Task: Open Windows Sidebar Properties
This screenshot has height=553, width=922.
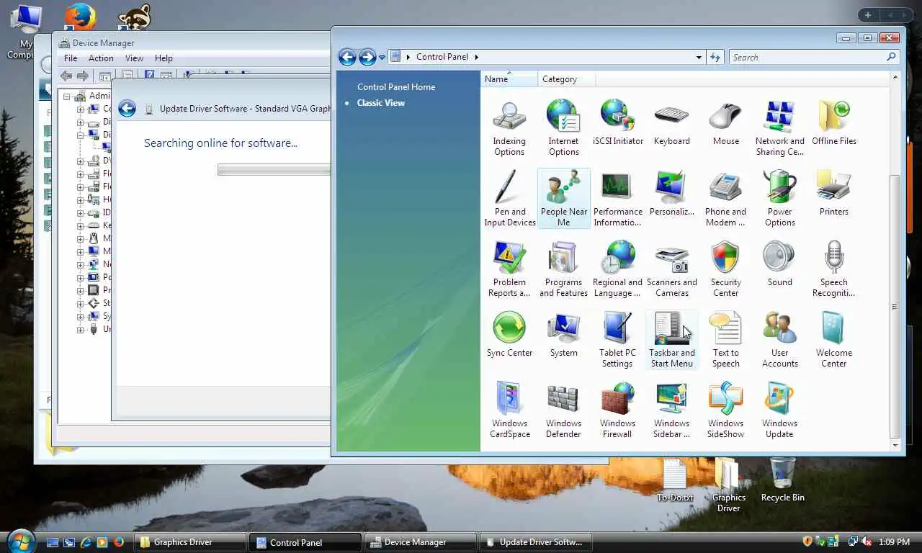Action: 671,410
